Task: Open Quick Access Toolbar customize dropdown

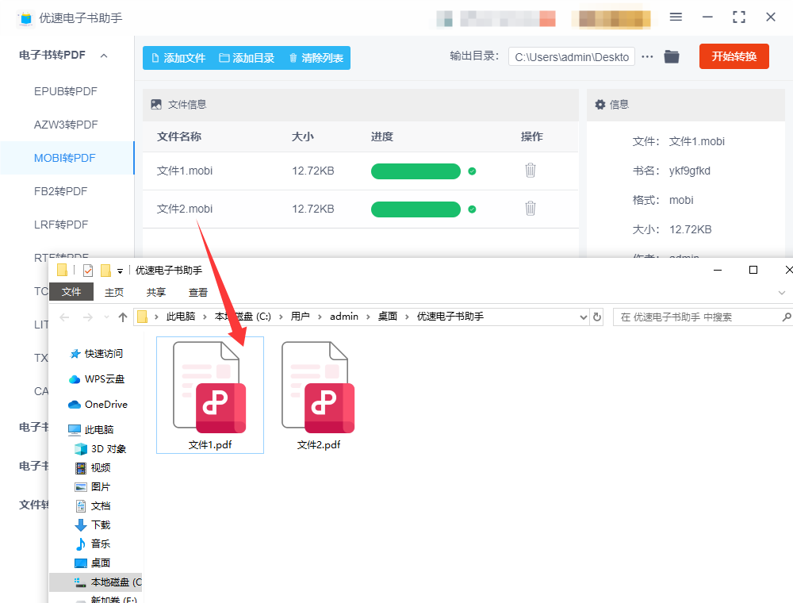Action: tap(120, 271)
